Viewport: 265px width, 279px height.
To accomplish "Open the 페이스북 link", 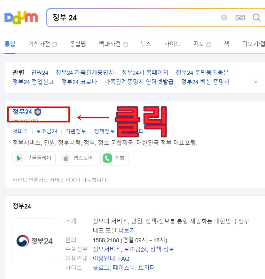I will [x=124, y=268].
